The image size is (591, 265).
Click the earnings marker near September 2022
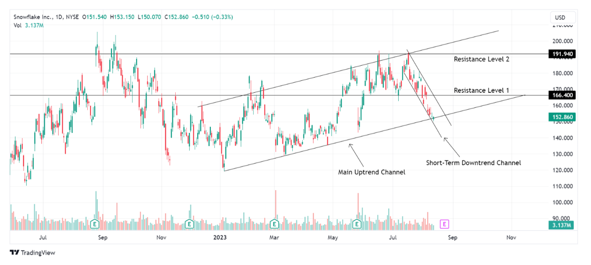94,223
